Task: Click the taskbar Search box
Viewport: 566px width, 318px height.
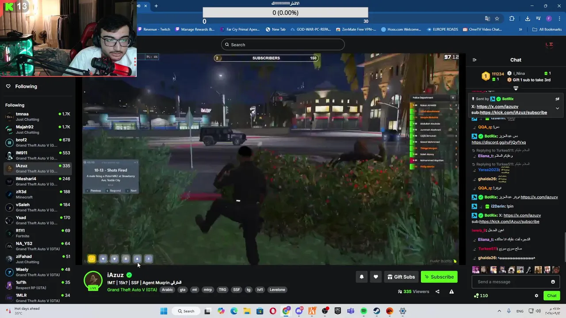Action: pyautogui.click(x=186, y=311)
